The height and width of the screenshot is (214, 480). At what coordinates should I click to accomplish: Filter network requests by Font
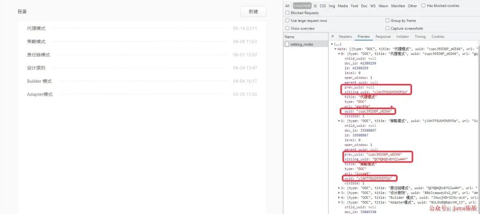tap(355, 6)
